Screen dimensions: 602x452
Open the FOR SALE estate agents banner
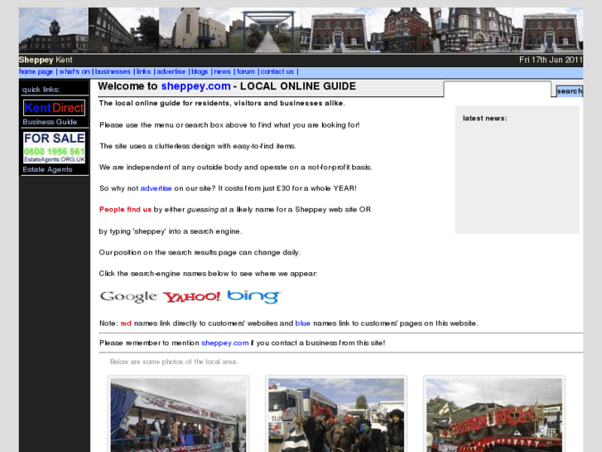[x=54, y=148]
